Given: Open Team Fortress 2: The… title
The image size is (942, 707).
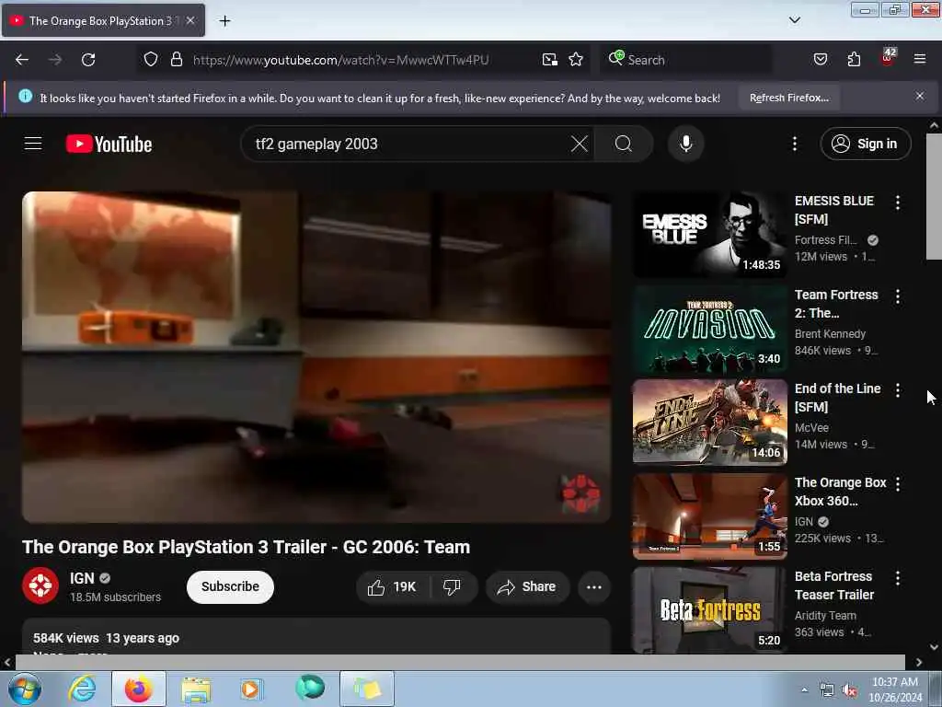Looking at the screenshot, I should 835,304.
